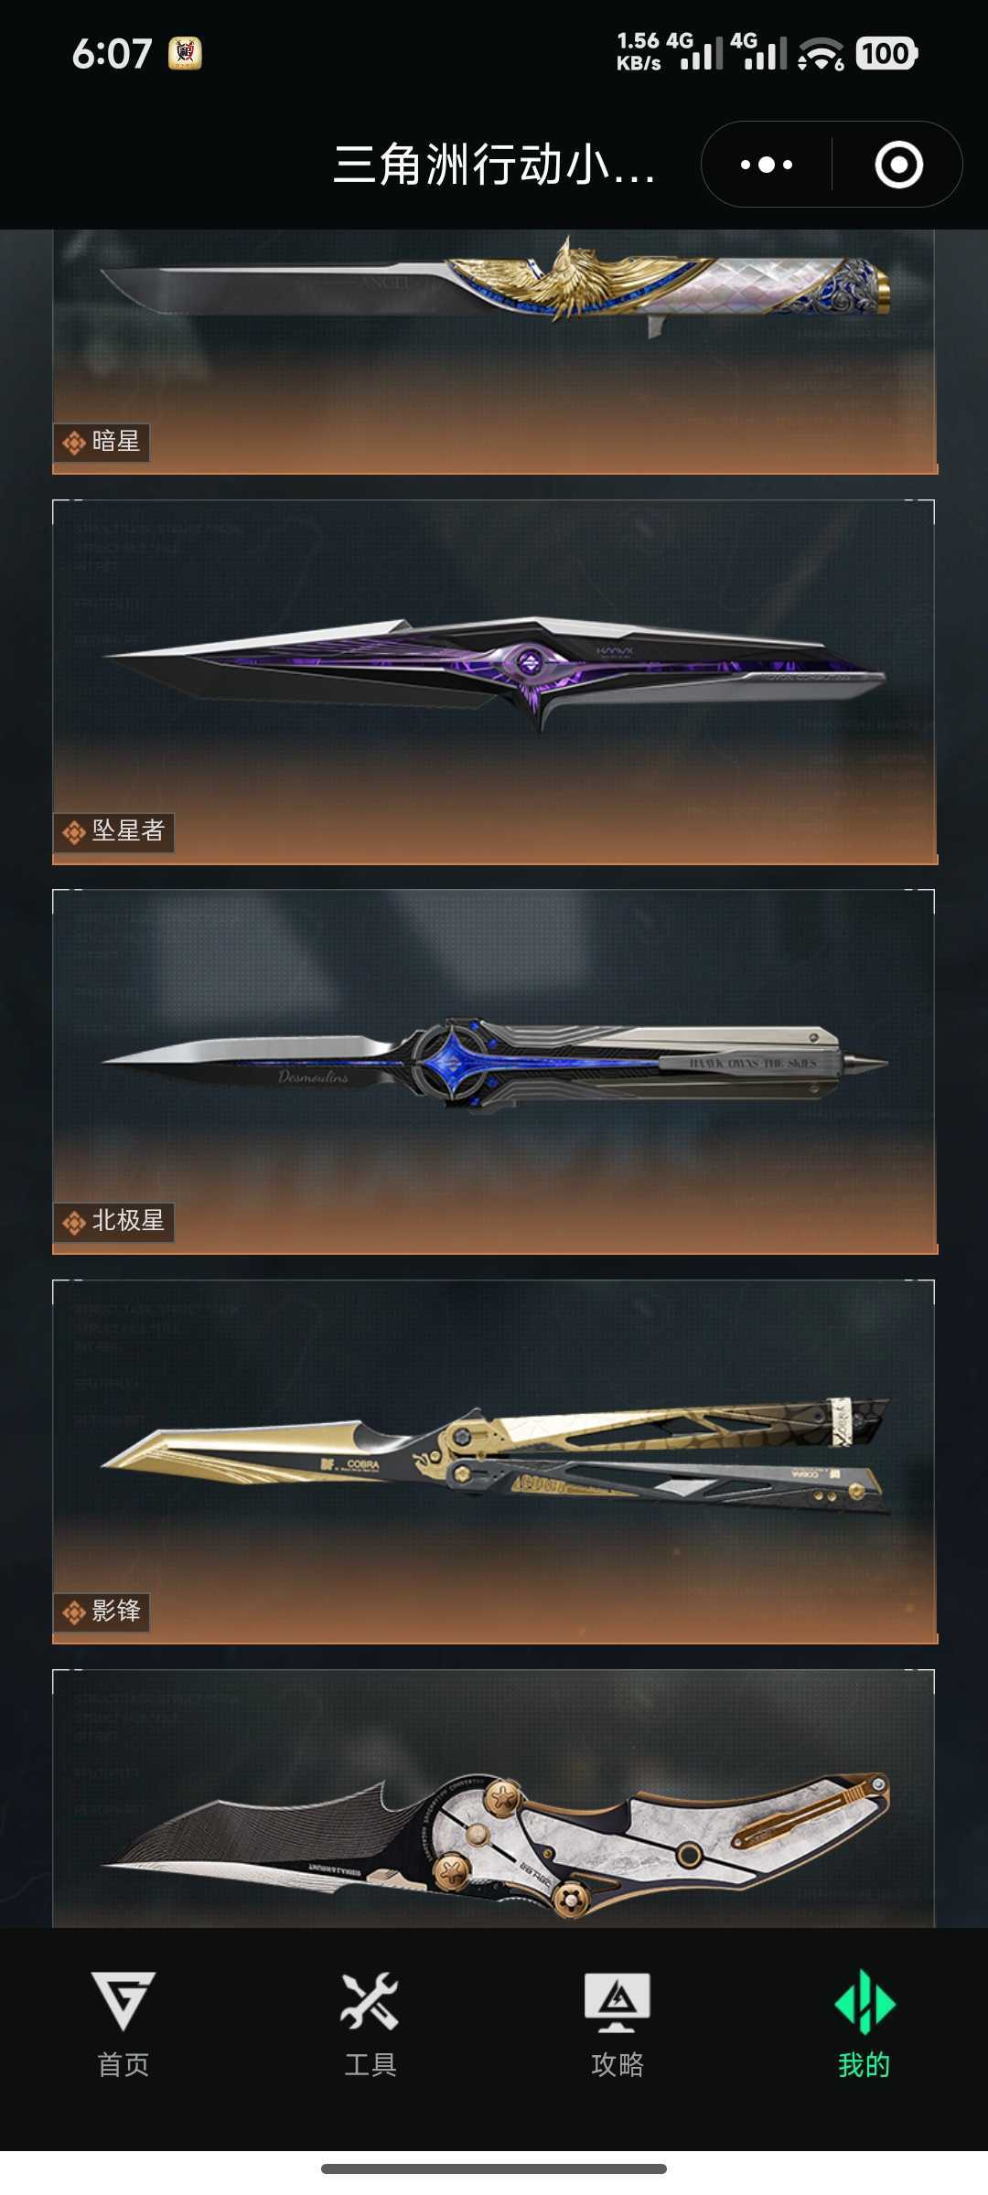Tap the wrench and screwdriver tools icon
988x2195 pixels.
pos(370,2001)
